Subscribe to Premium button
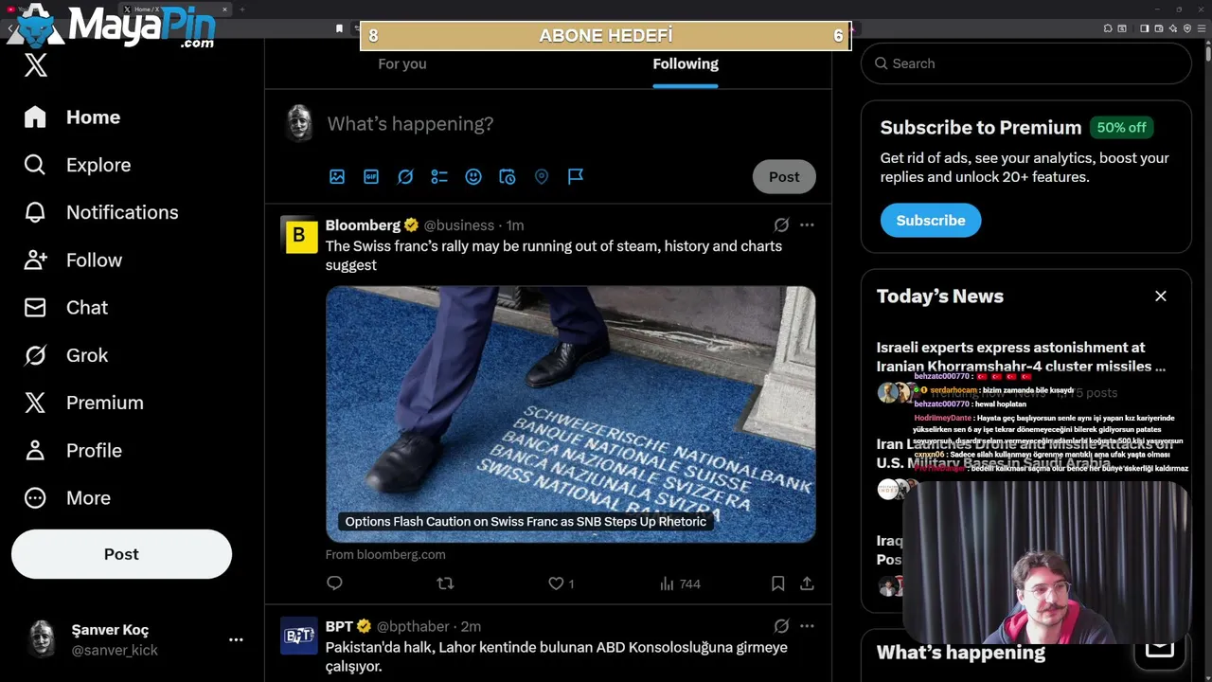The width and height of the screenshot is (1212, 682). click(x=931, y=220)
